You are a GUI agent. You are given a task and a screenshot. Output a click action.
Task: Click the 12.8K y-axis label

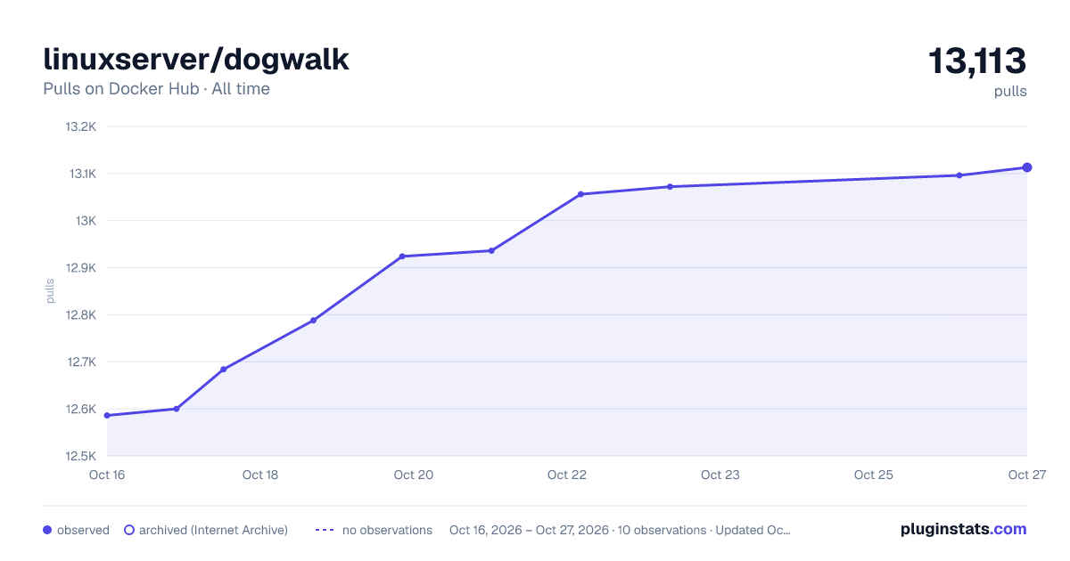click(80, 315)
